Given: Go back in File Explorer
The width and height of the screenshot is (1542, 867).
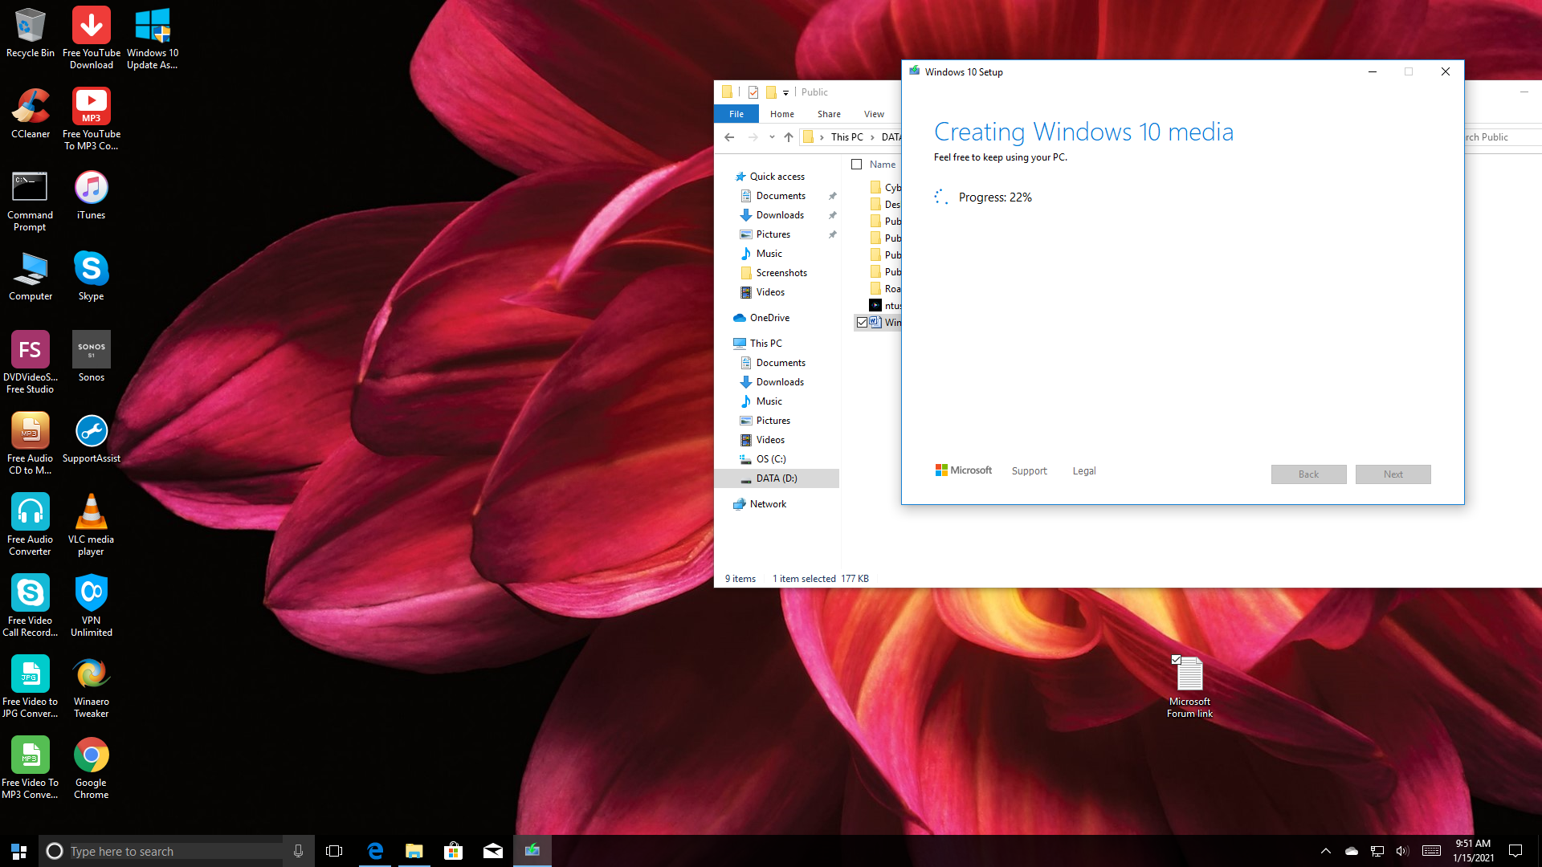Looking at the screenshot, I should pos(729,137).
